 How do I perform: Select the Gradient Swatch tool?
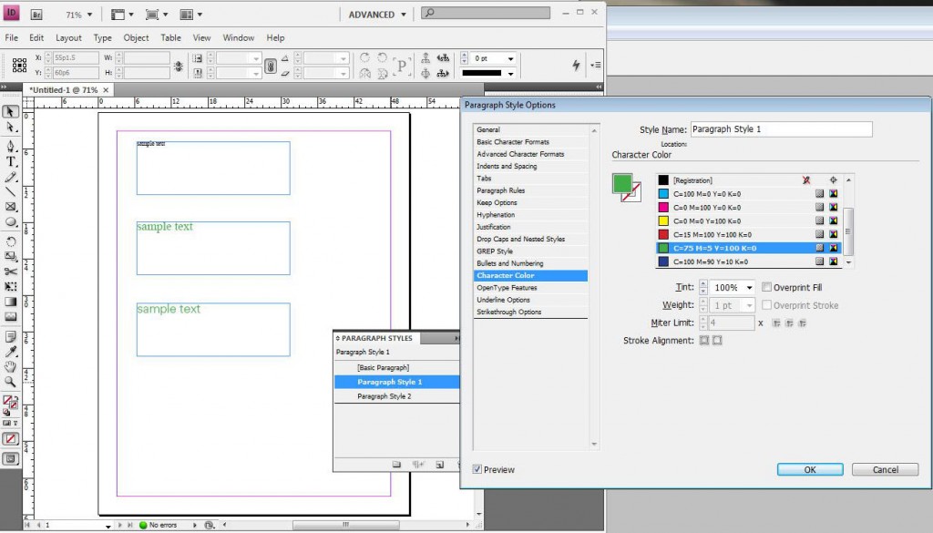10,302
